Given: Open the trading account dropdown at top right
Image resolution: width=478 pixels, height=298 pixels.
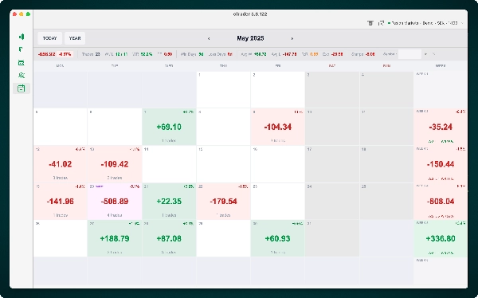Looking at the screenshot, I should point(426,23).
